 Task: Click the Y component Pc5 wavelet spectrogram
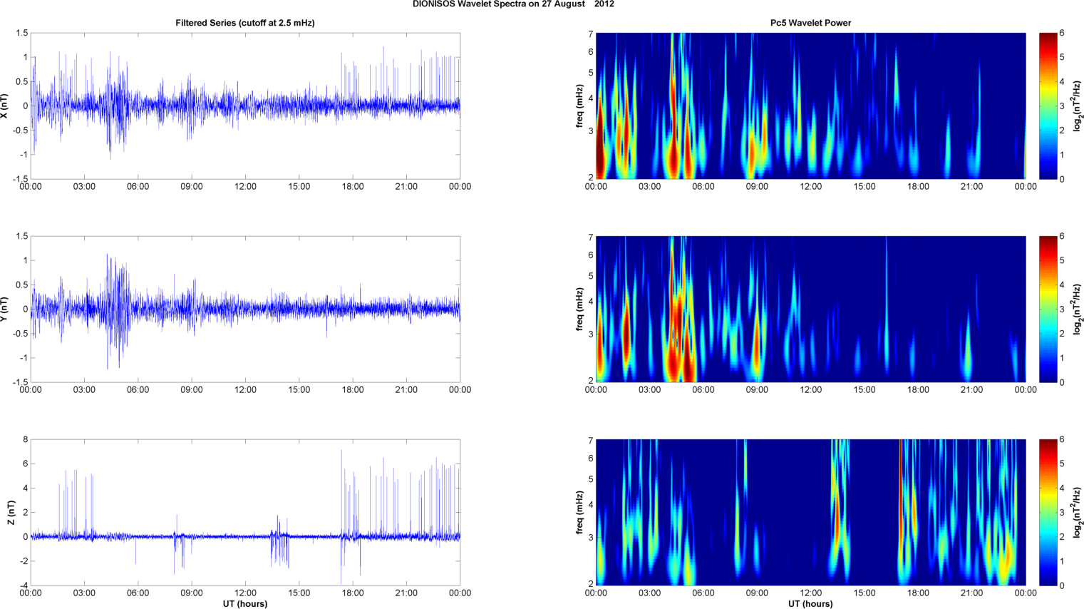[810, 309]
